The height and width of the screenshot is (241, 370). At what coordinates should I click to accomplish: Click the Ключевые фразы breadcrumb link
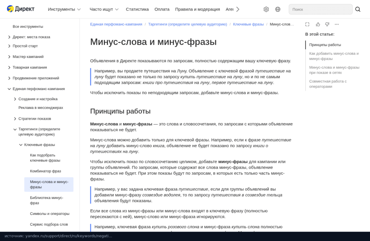click(x=248, y=24)
